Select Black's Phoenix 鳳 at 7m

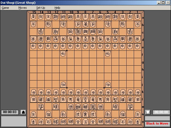point(93,107)
